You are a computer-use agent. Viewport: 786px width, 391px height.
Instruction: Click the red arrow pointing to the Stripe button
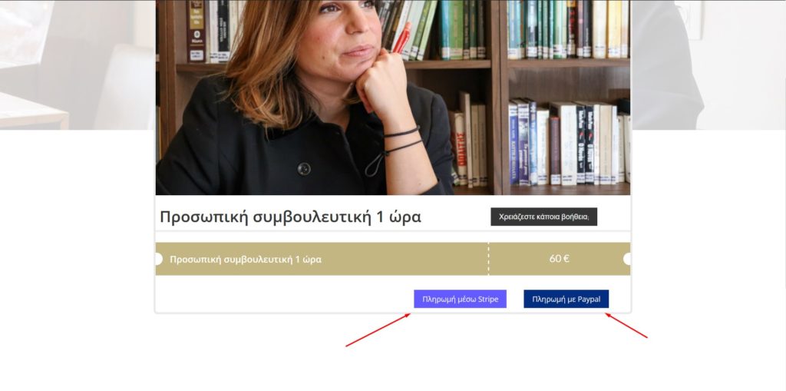point(378,330)
